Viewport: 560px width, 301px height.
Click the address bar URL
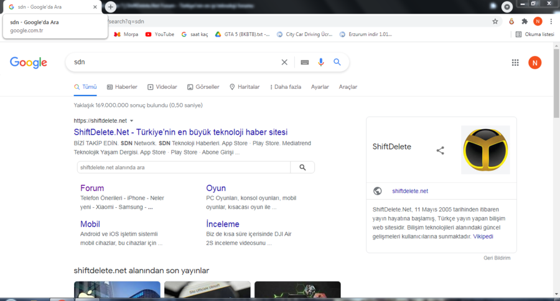click(x=126, y=21)
